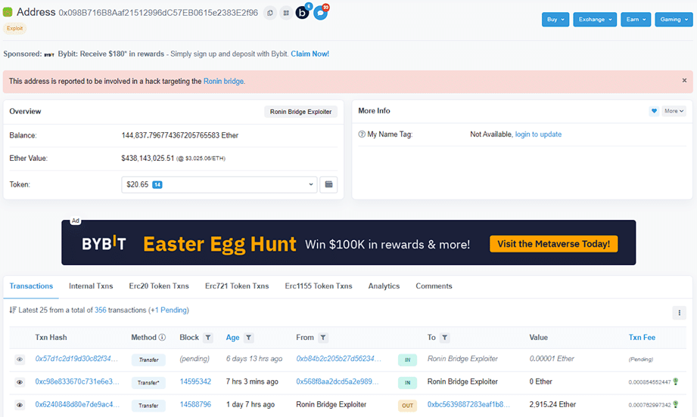
Task: Dismiss the red hack warning banner
Action: [684, 80]
